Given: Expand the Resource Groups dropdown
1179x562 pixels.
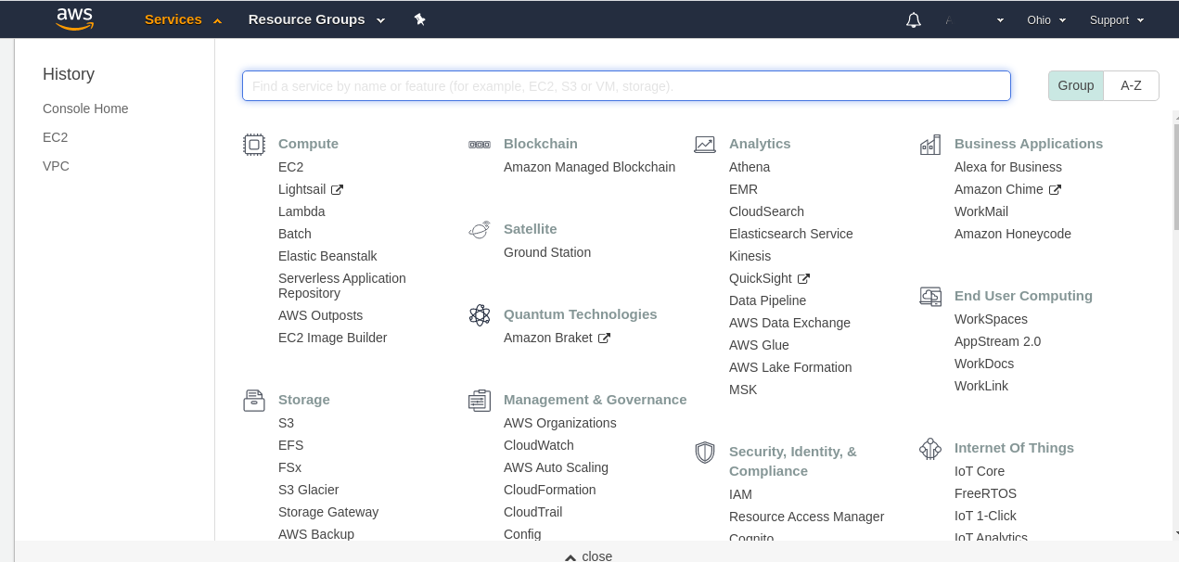Looking at the screenshot, I should click(317, 19).
